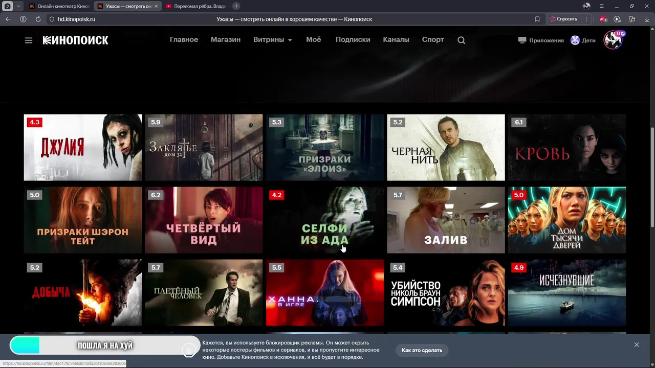This screenshot has height=368, width=655.
Task: Click the Как это сделать button
Action: pos(422,350)
